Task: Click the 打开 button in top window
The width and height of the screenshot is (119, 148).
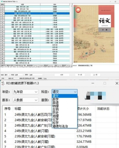Action: (x=62, y=75)
